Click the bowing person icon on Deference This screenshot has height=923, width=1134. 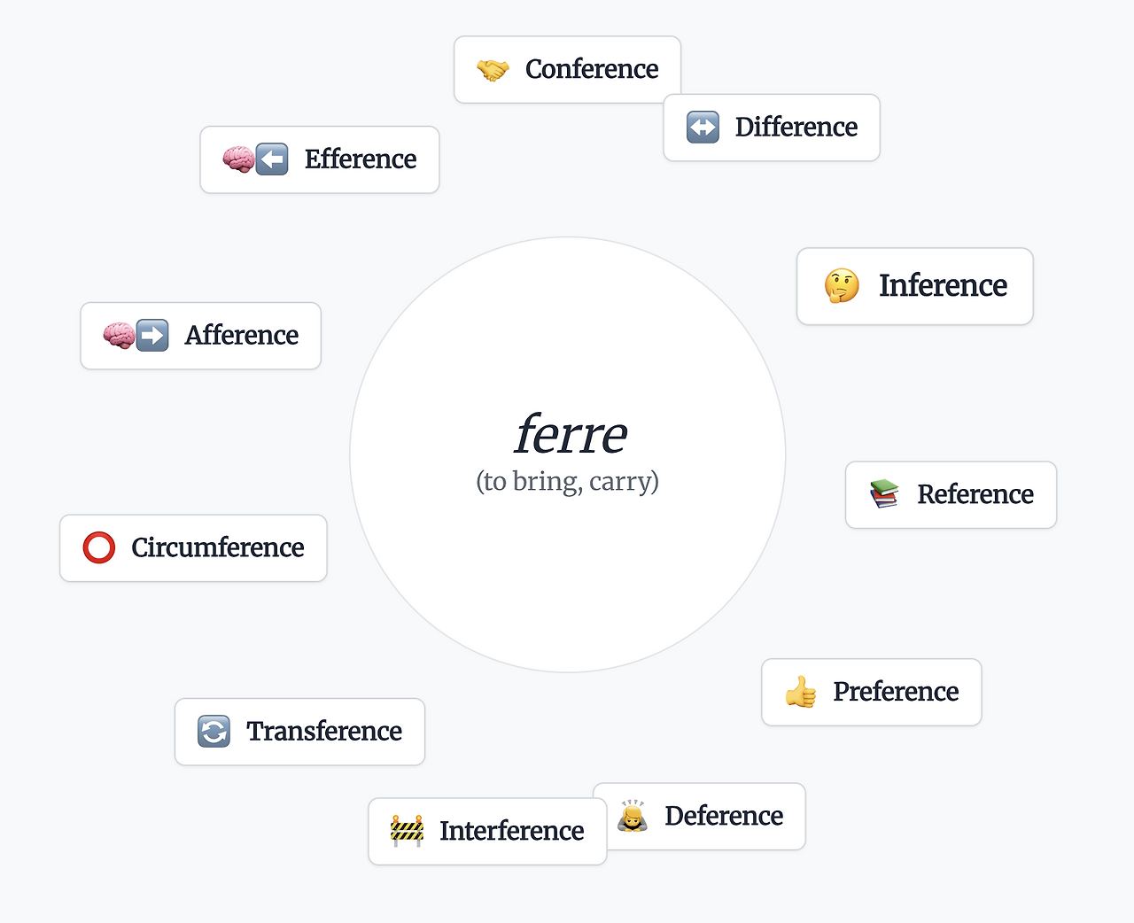point(633,816)
